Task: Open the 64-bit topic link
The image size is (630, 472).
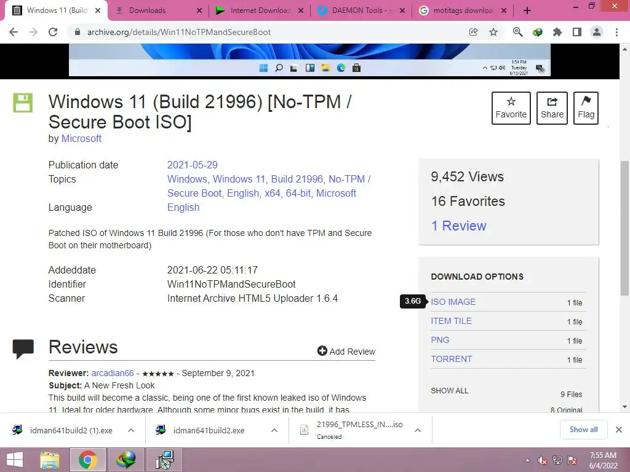Action: (x=298, y=193)
